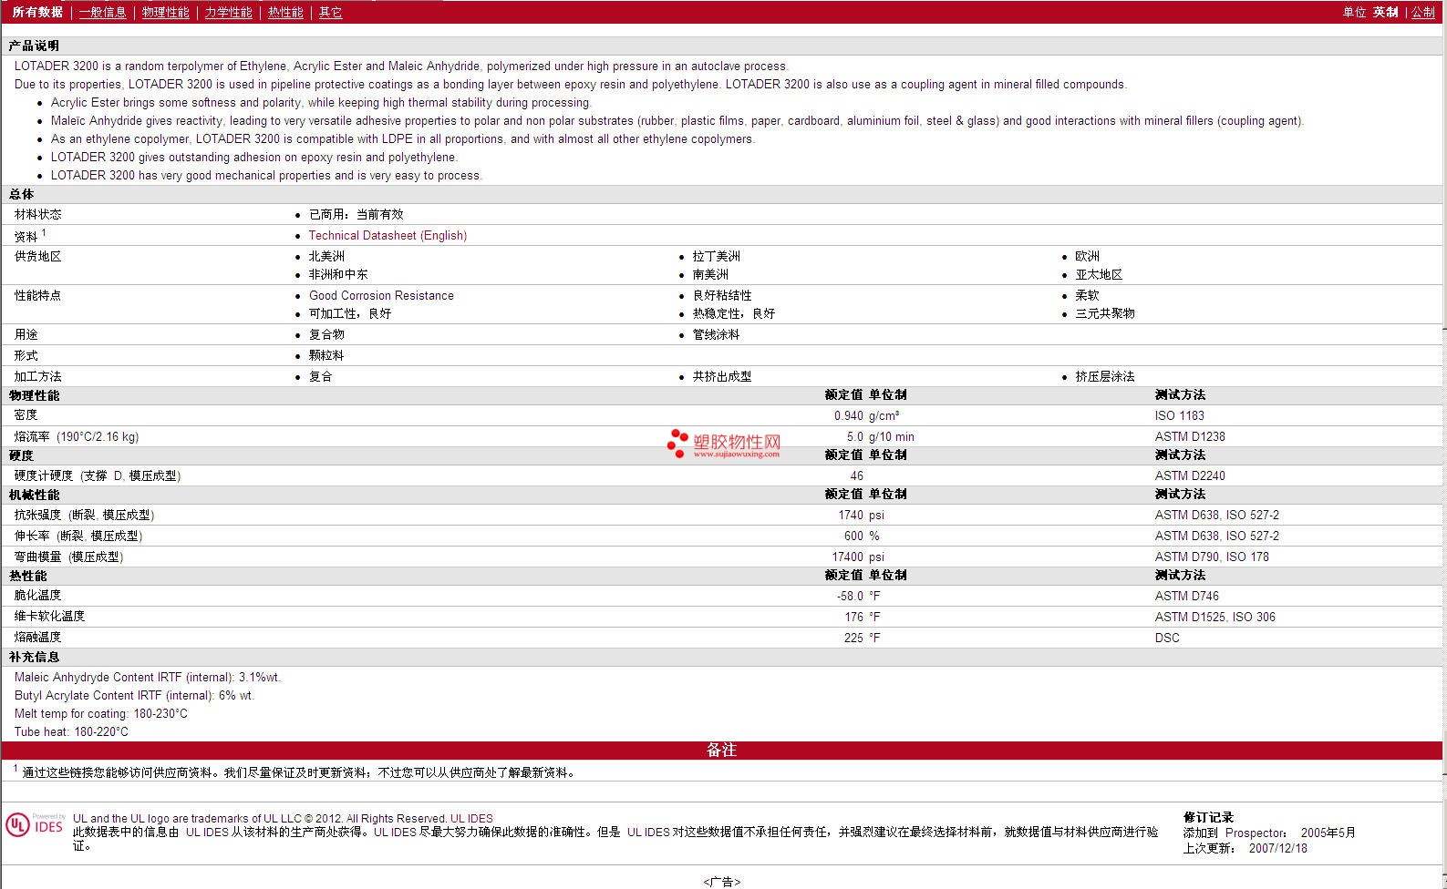The height and width of the screenshot is (889, 1447).
Task: Click the 脆化温度 row label
Action: pyautogui.click(x=38, y=597)
